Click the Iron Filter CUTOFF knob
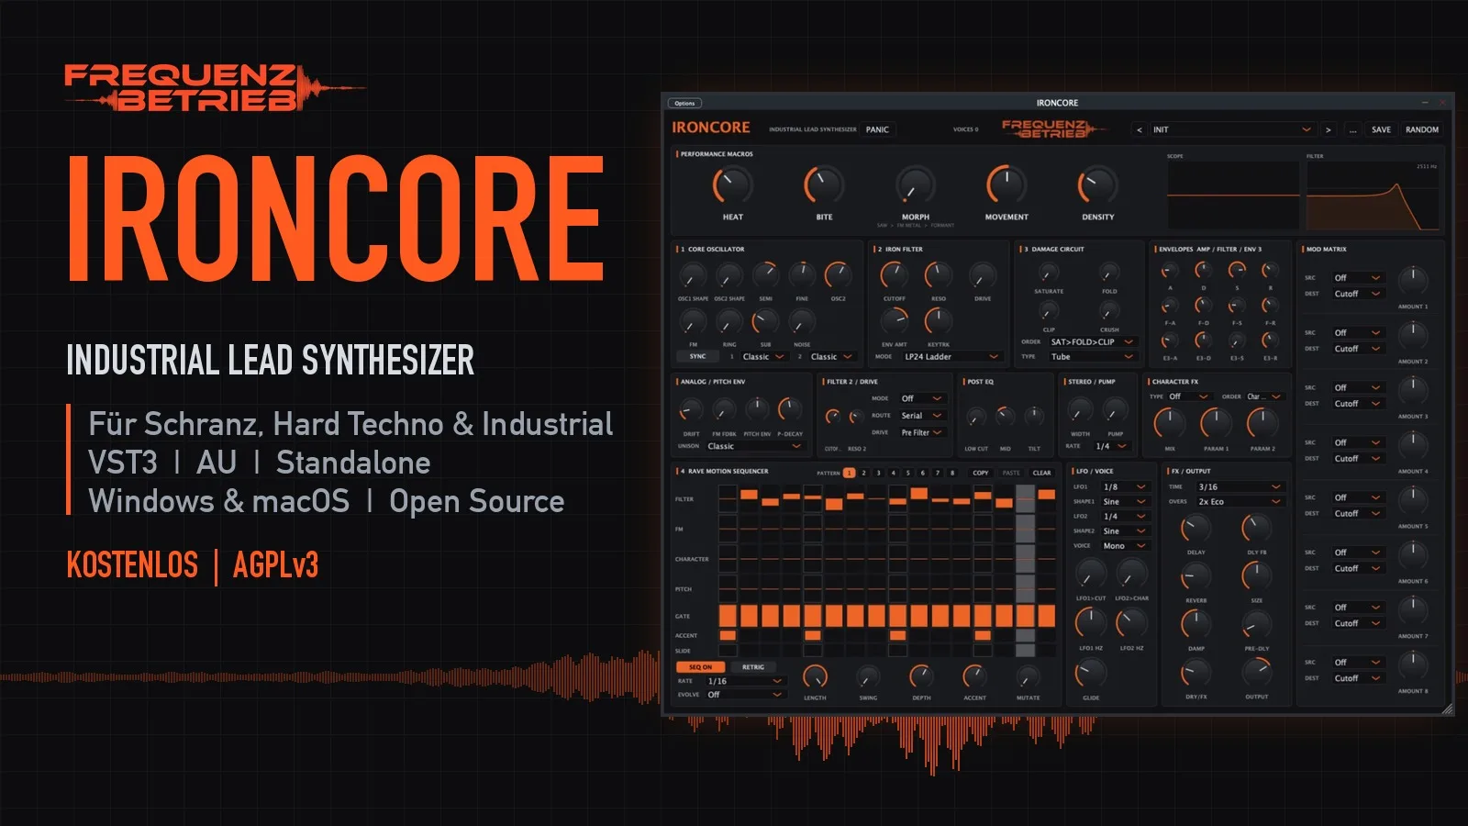 [x=894, y=275]
